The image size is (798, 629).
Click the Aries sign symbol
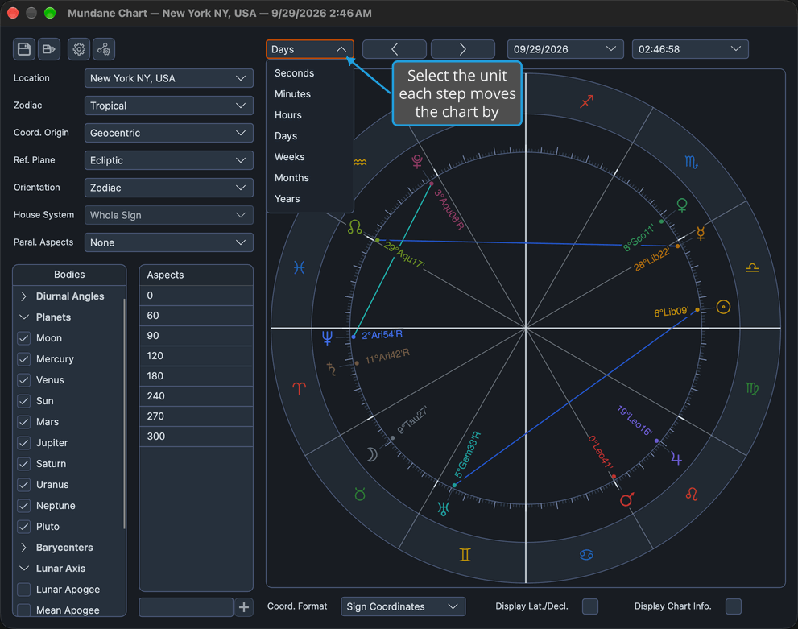[x=300, y=389]
